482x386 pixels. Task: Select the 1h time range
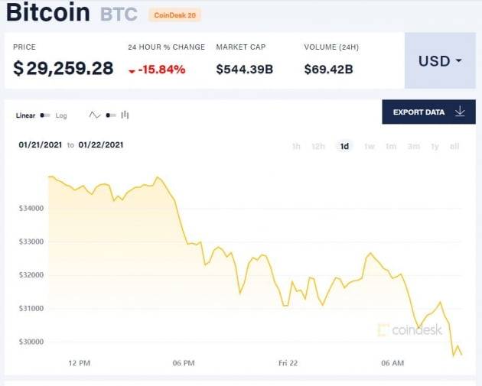(296, 146)
